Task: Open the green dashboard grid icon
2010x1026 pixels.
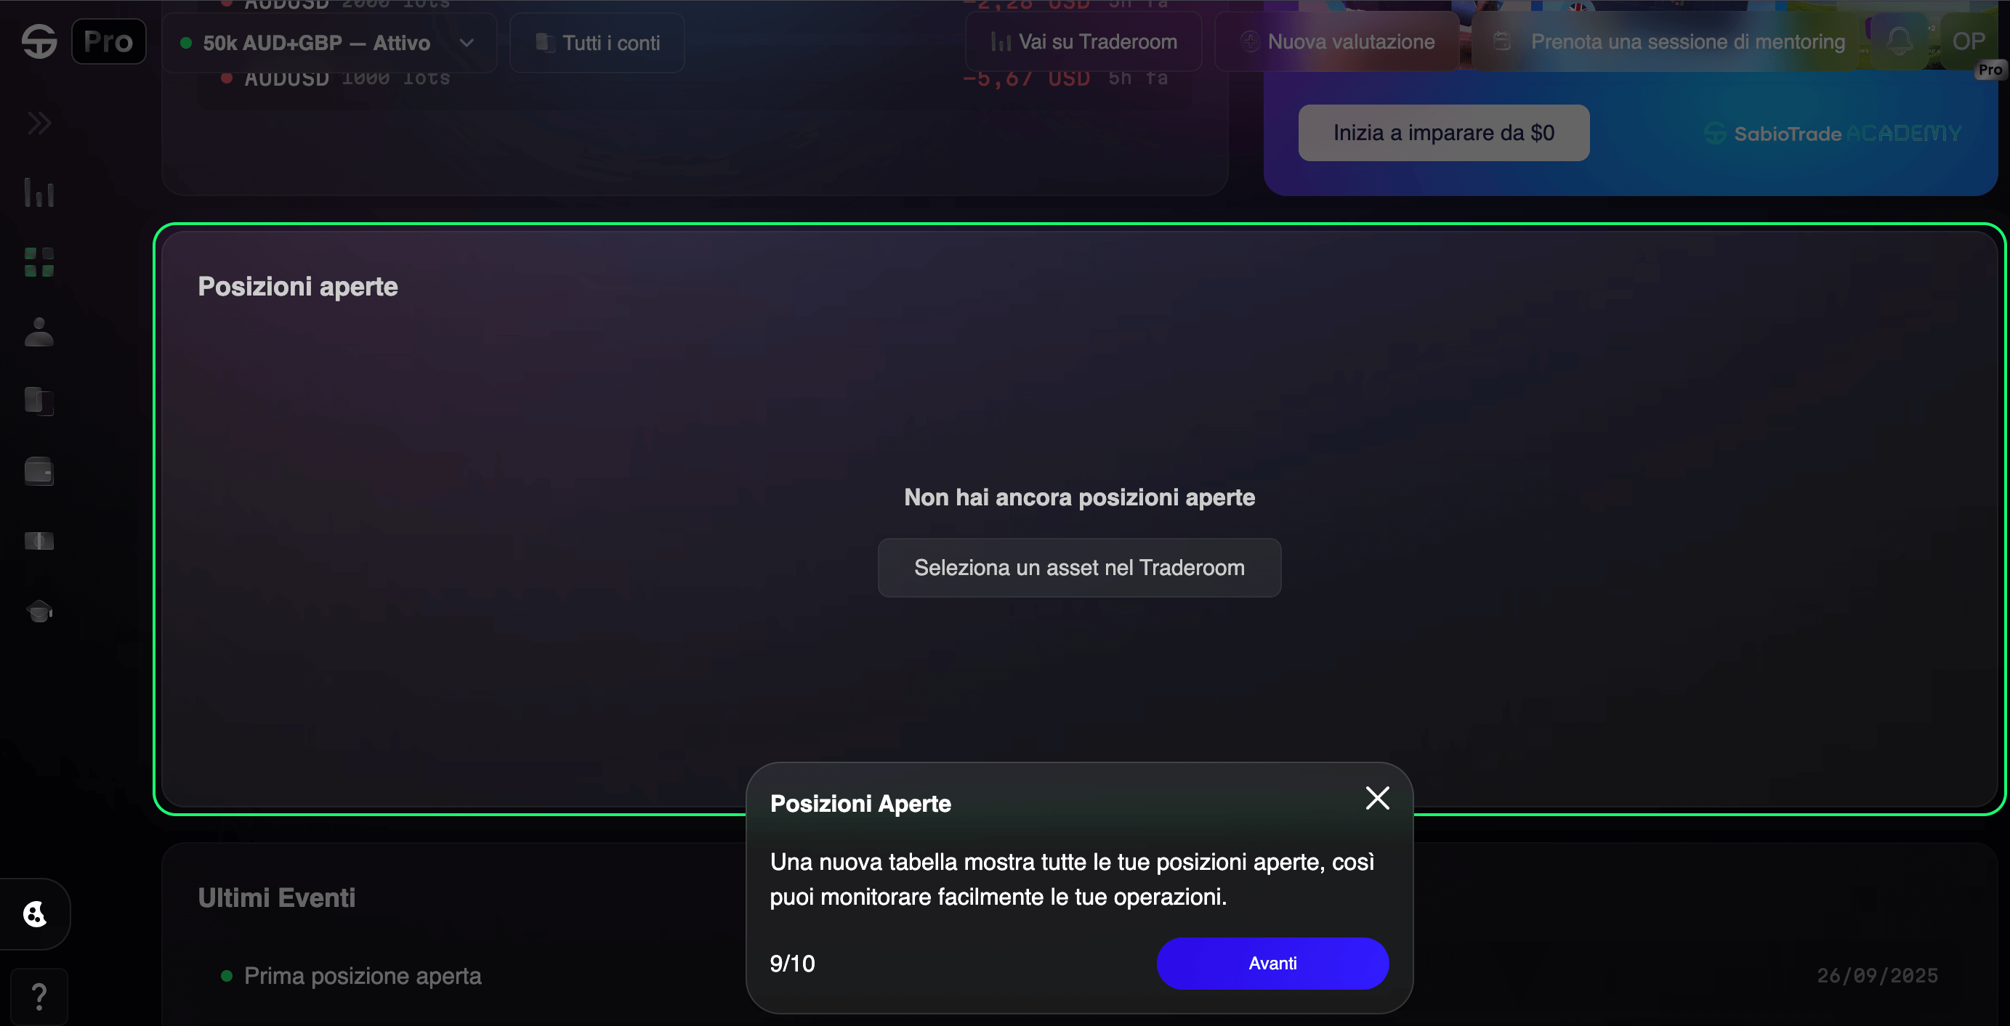Action: click(39, 262)
